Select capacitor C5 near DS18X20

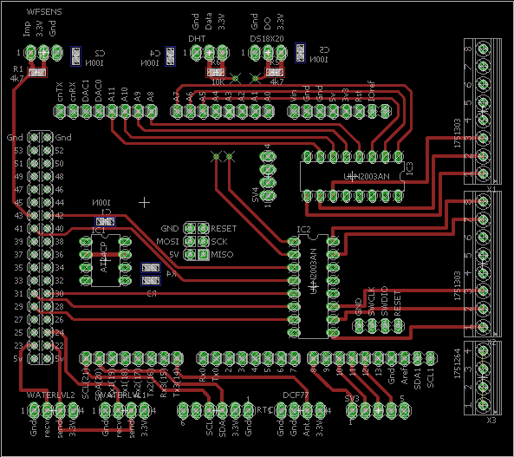tap(300, 53)
